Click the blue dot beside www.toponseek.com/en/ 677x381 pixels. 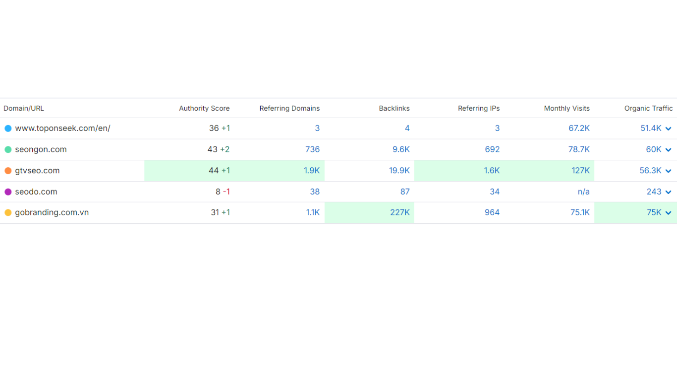[8, 128]
